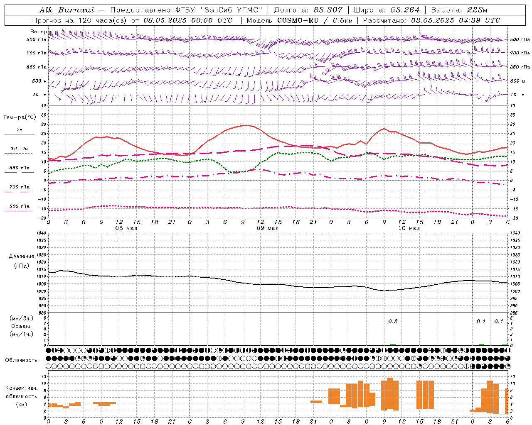Click the (км) unit label
This screenshot has width=532, height=425.
click(x=21, y=404)
